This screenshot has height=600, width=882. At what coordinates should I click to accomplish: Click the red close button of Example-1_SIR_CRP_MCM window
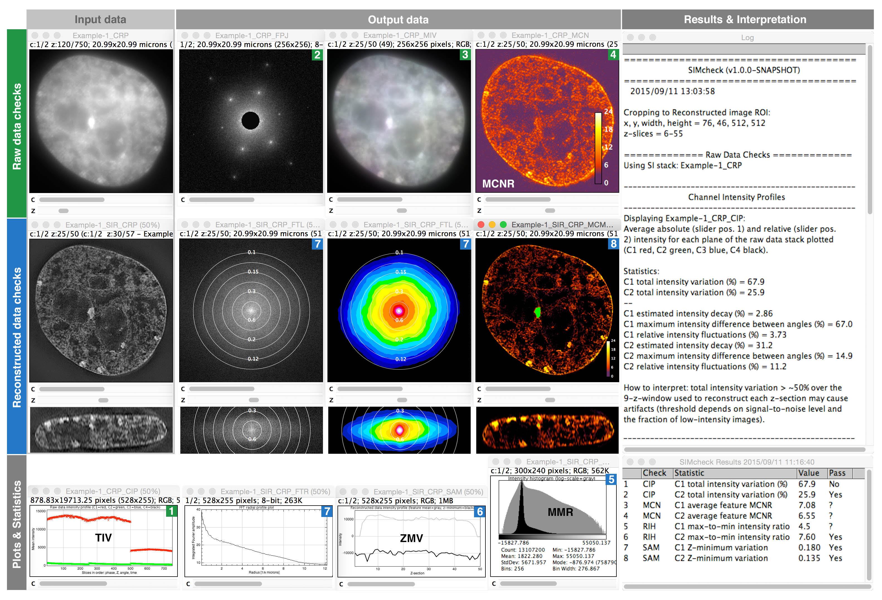pyautogui.click(x=481, y=225)
